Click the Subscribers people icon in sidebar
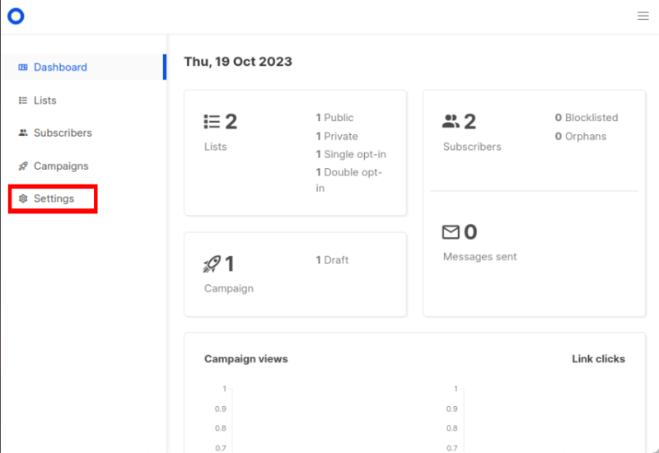This screenshot has height=453, width=659. click(23, 133)
